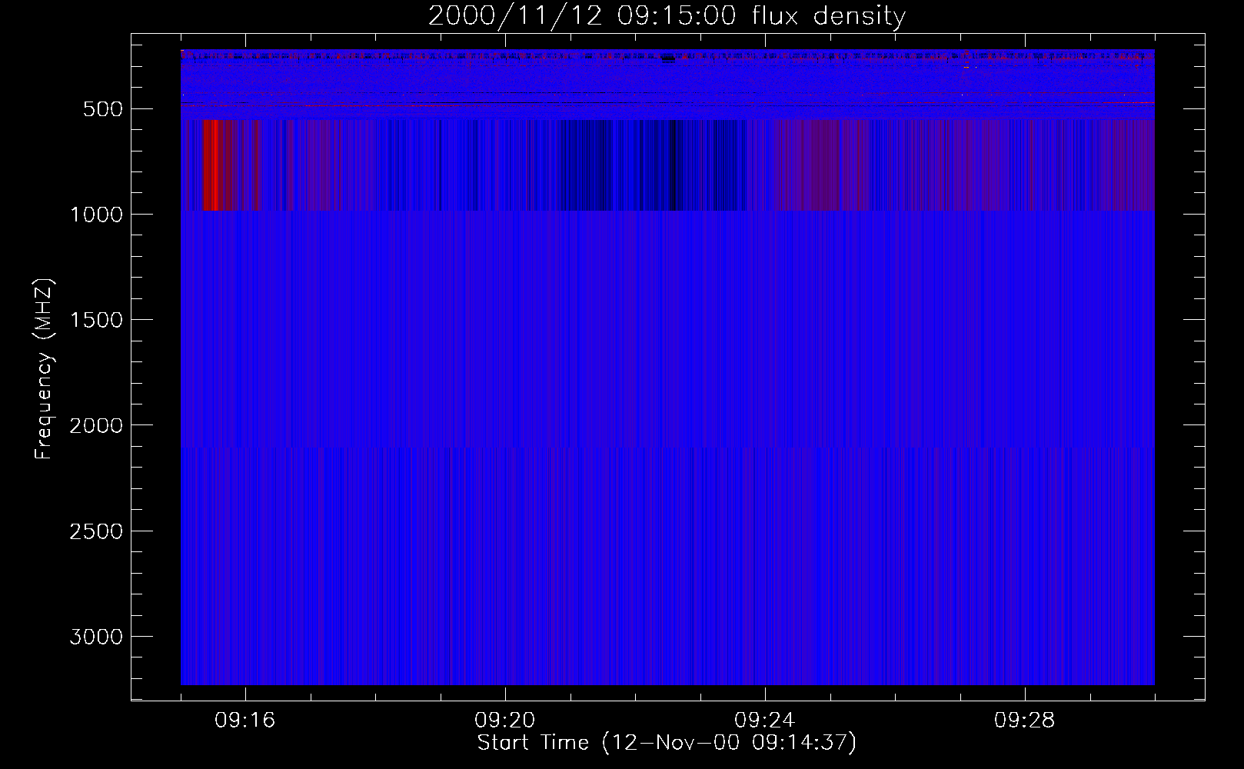Screen dimensions: 1244x769
Task: Select the 500 frequency tick label
Action: (x=103, y=109)
